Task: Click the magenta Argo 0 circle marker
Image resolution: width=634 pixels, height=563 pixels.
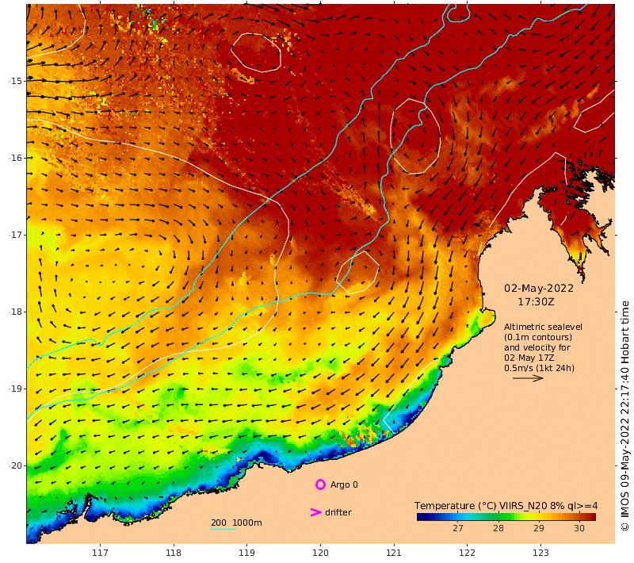Action: [320, 484]
